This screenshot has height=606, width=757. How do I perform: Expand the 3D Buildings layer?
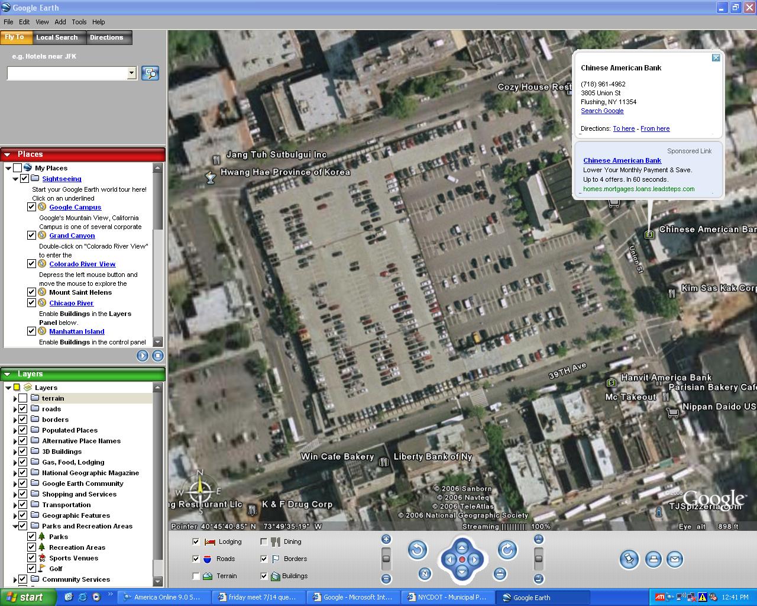click(x=15, y=452)
